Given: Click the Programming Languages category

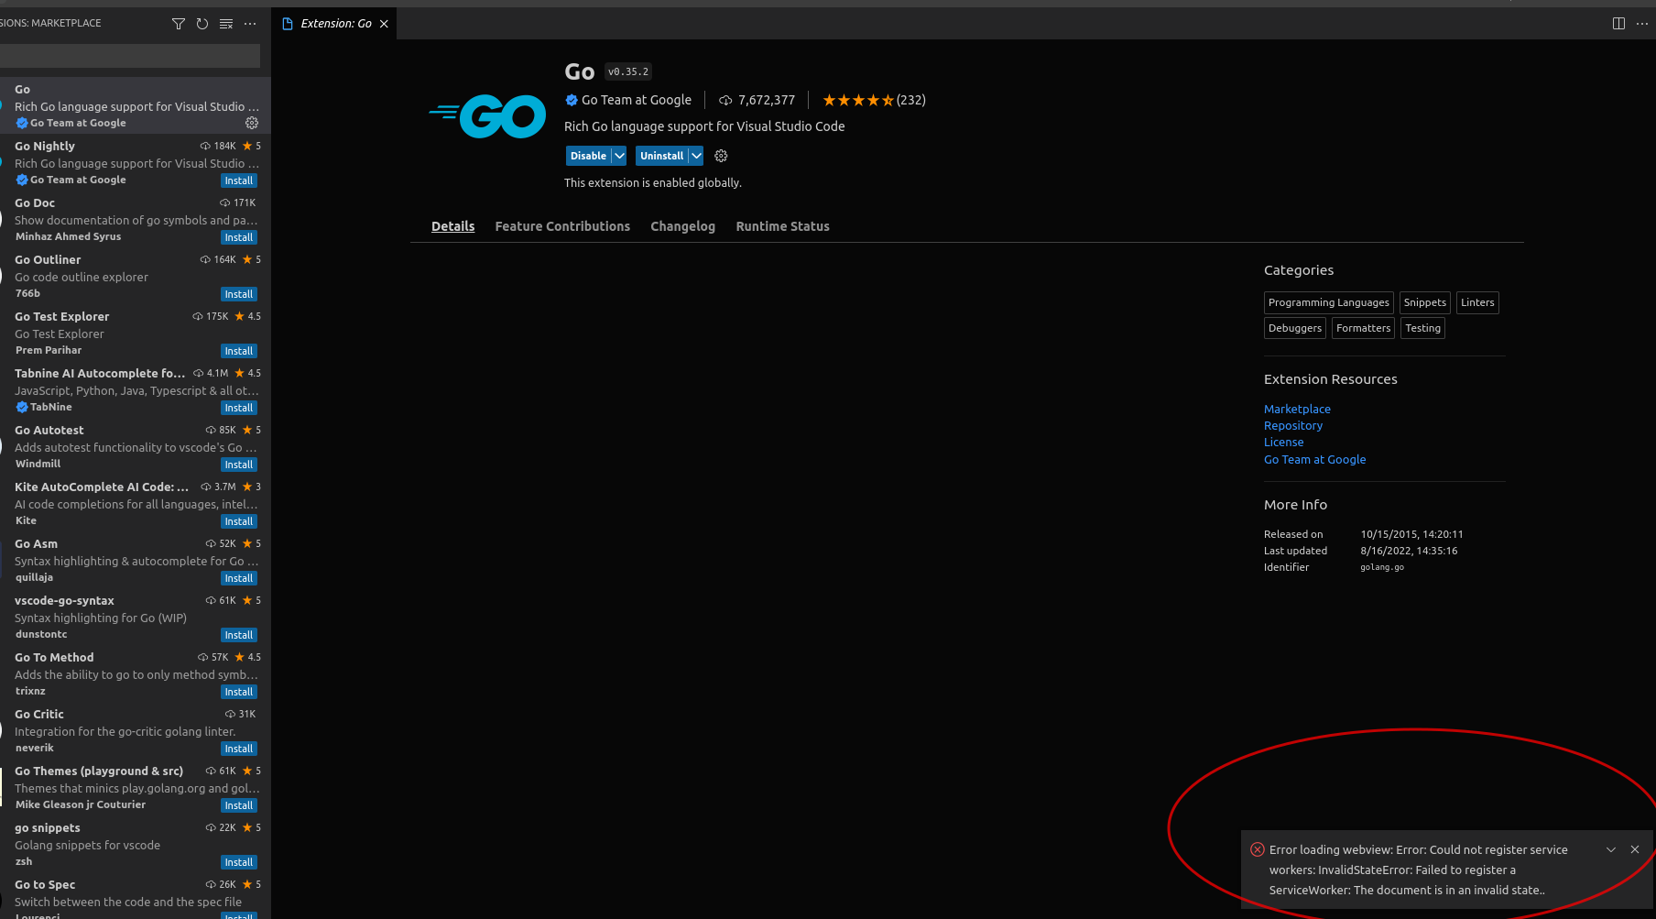Looking at the screenshot, I should tap(1328, 302).
